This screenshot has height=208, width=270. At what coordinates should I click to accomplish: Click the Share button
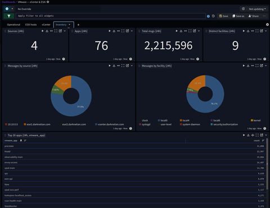coord(253,16)
